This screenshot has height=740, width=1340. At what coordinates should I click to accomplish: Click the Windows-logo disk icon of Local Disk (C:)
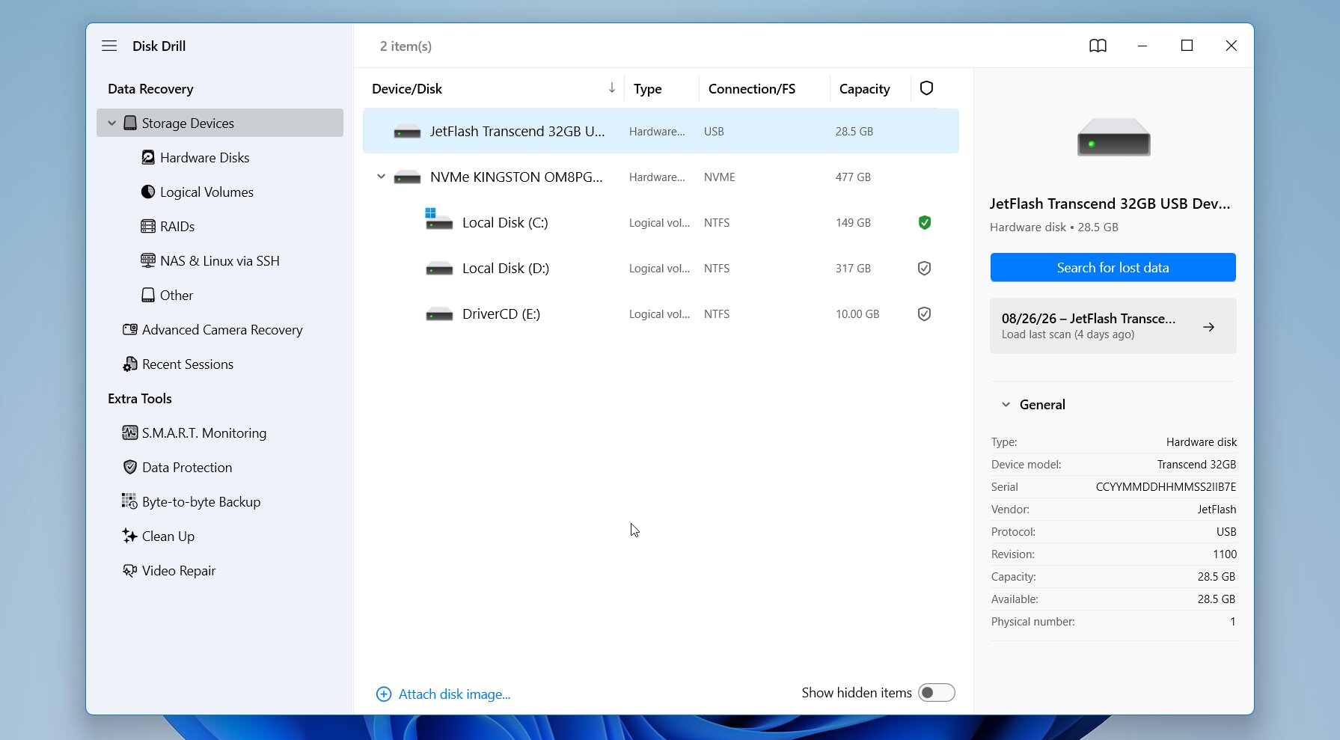point(438,218)
